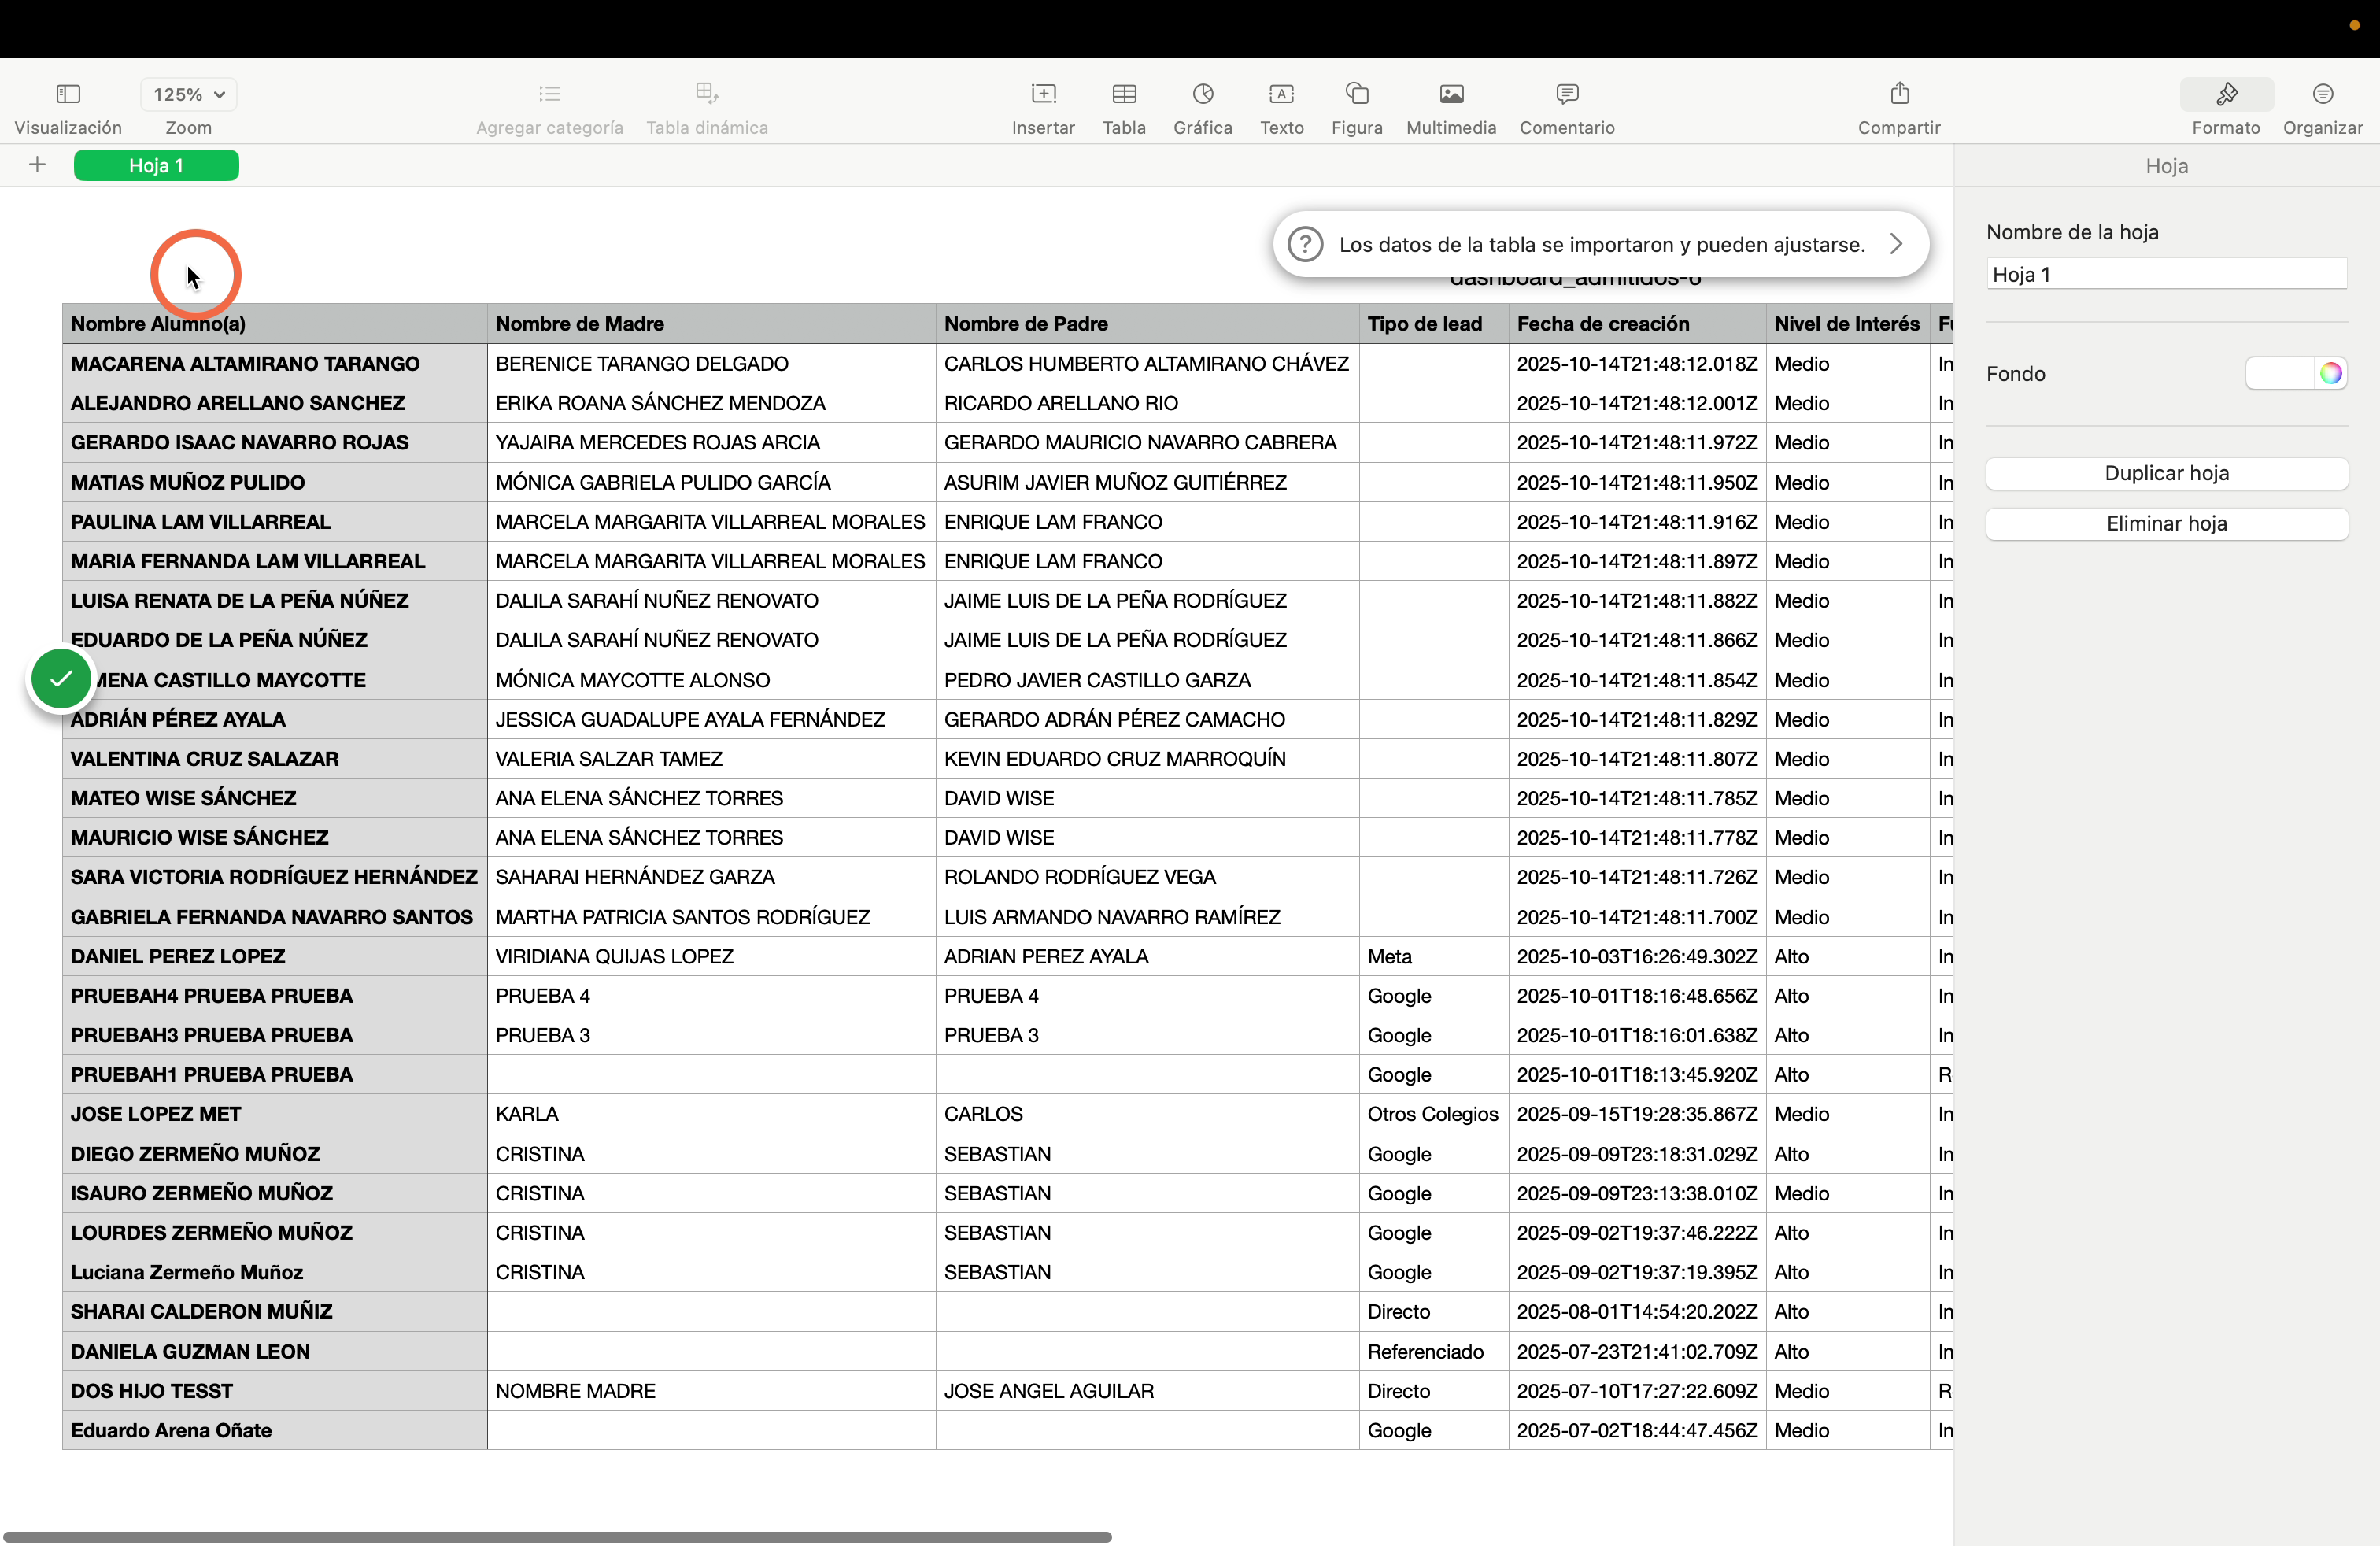Add a Comentario
Image resolution: width=2380 pixels, height=1546 pixels.
[1567, 94]
